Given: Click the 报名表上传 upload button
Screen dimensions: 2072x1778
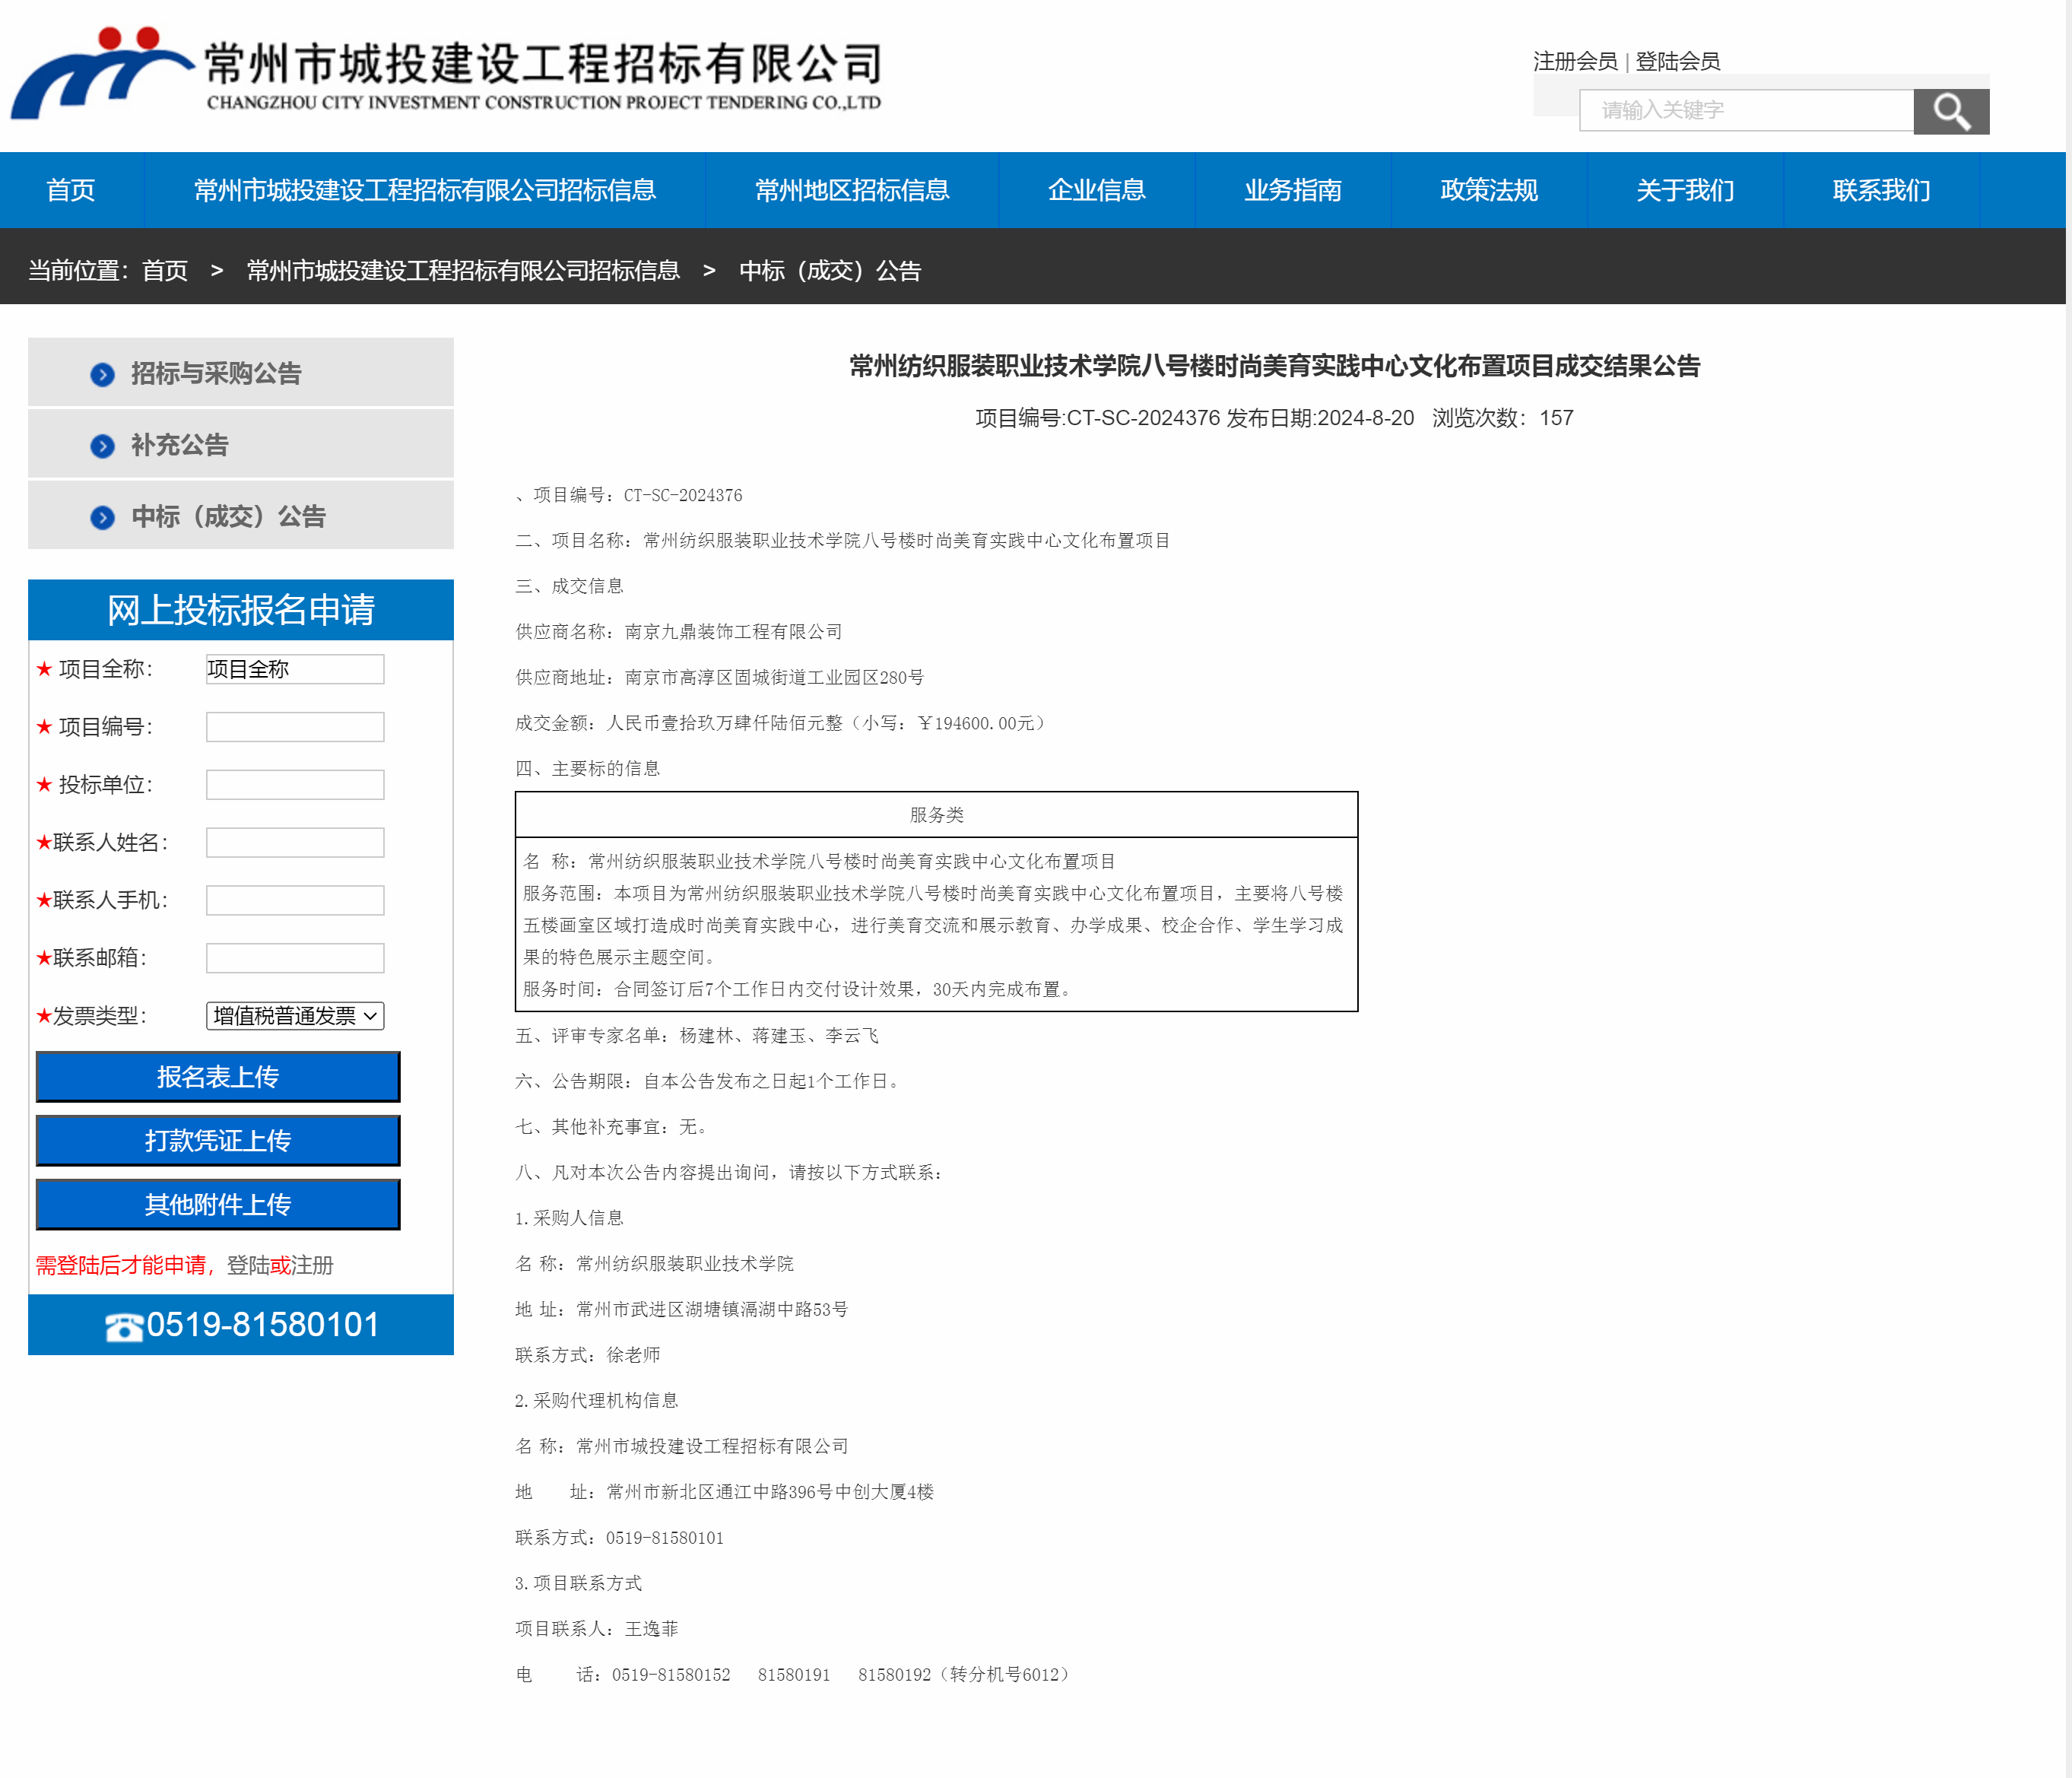Looking at the screenshot, I should pos(218,1077).
